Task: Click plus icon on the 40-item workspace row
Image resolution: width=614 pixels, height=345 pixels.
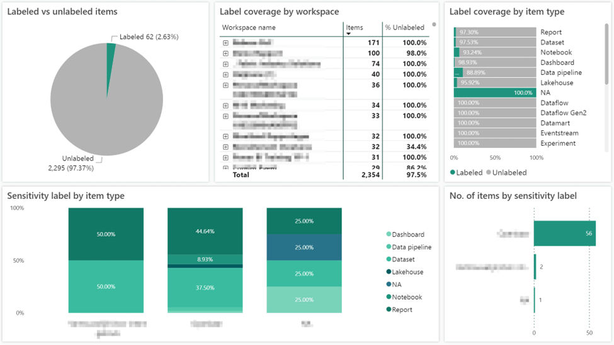Action: [225, 74]
